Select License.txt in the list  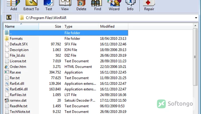point(66,61)
